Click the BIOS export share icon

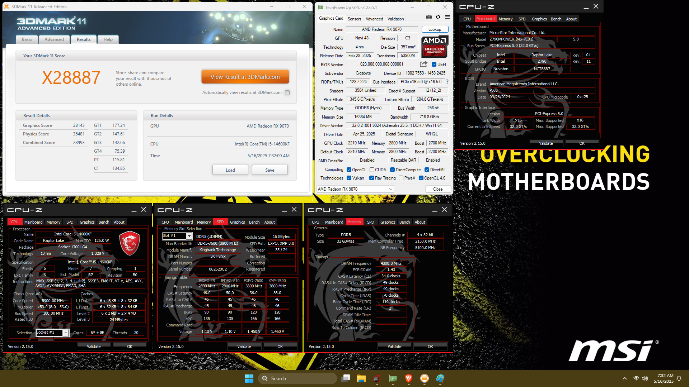click(x=423, y=64)
